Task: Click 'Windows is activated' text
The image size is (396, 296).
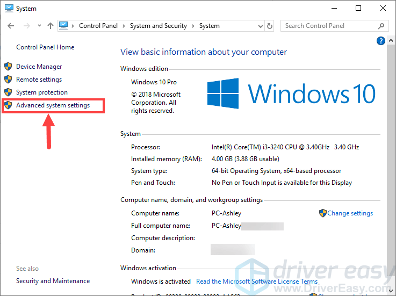Action: tap(161, 281)
